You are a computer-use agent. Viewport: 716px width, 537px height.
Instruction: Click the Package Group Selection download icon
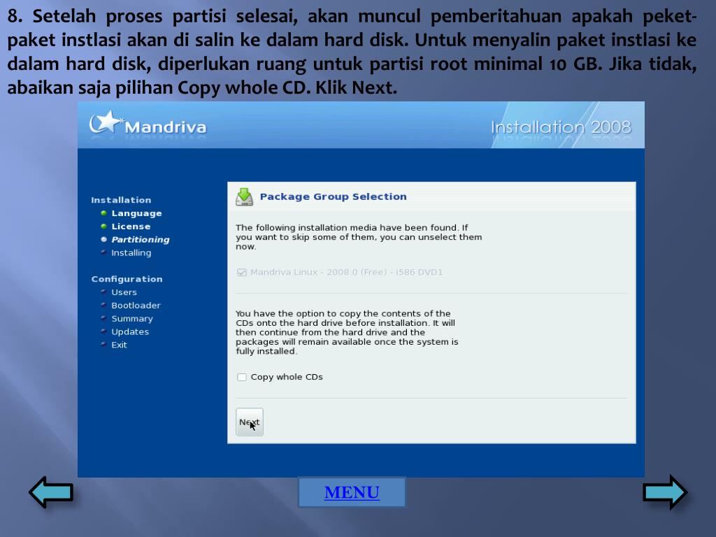click(x=244, y=196)
